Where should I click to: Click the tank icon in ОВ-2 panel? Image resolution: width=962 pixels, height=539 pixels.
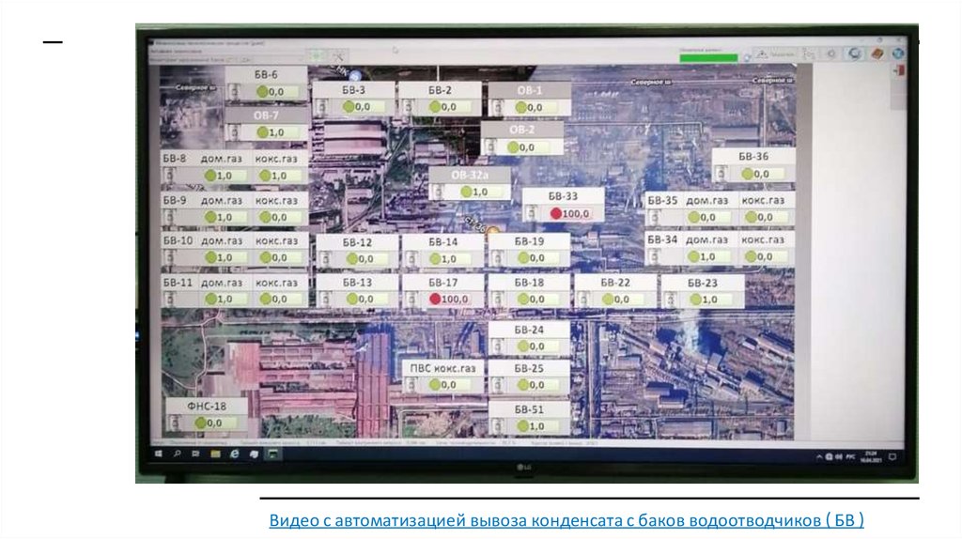(x=490, y=147)
